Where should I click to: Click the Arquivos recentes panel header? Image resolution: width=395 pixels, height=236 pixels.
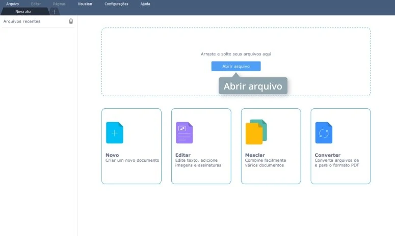click(22, 21)
